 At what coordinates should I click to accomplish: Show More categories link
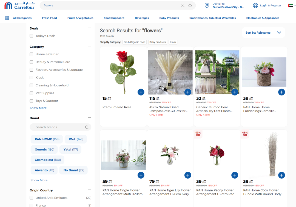(x=38, y=108)
